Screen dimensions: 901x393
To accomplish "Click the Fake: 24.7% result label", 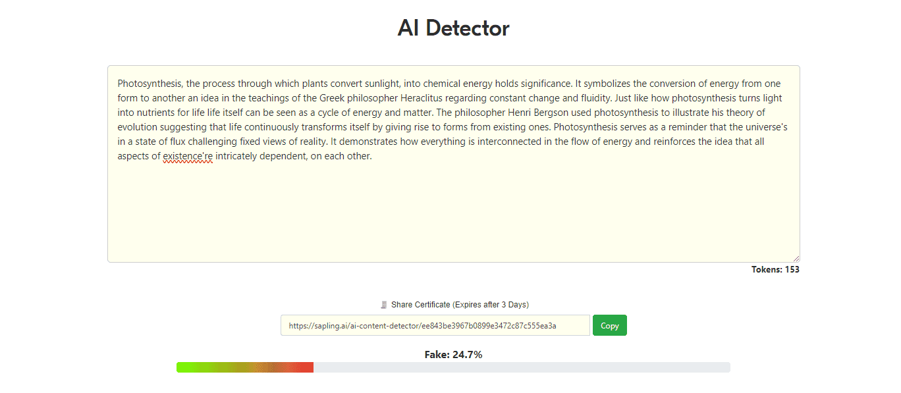I will [x=453, y=354].
